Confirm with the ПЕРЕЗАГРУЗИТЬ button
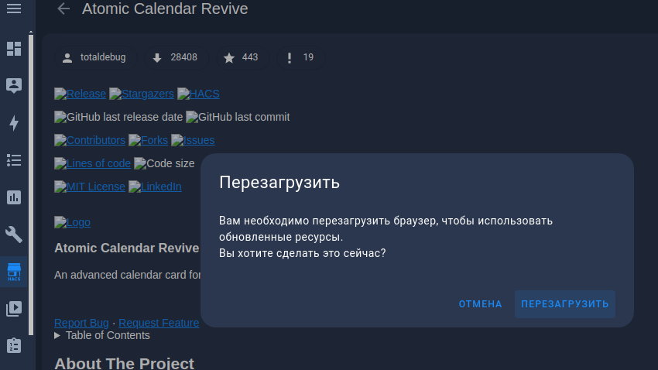The width and height of the screenshot is (658, 370). (x=565, y=304)
